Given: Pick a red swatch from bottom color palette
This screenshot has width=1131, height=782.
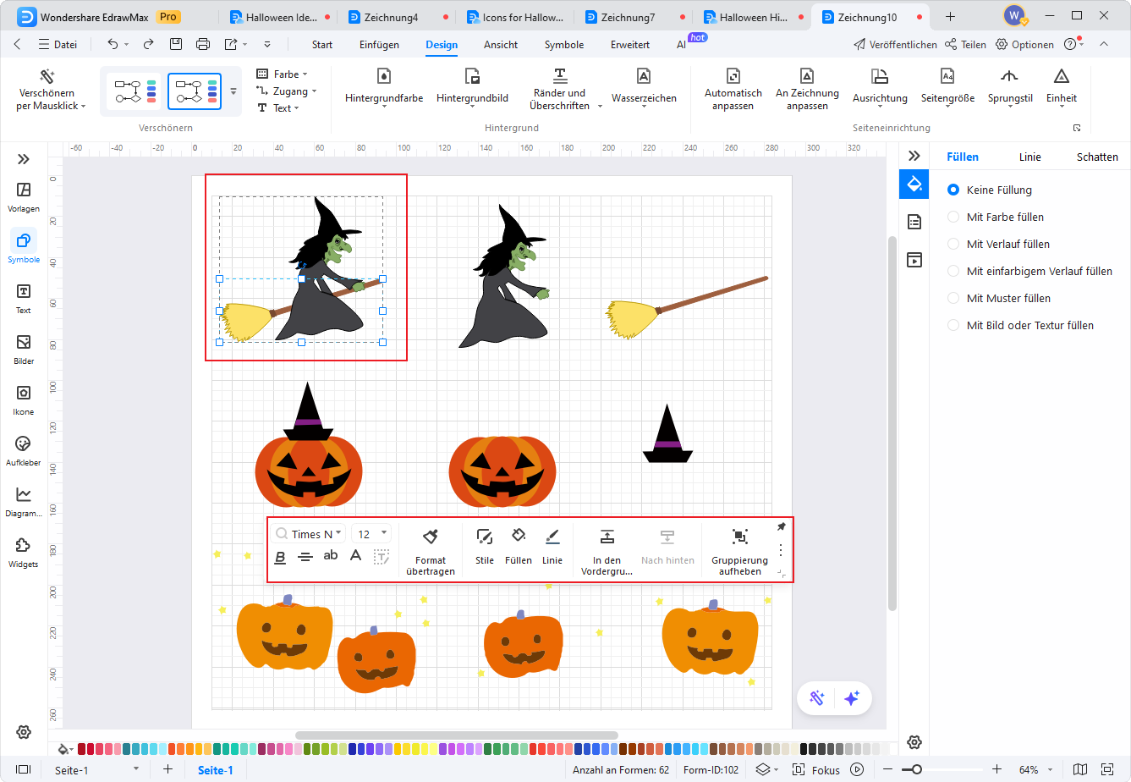Looking at the screenshot, I should [80, 749].
